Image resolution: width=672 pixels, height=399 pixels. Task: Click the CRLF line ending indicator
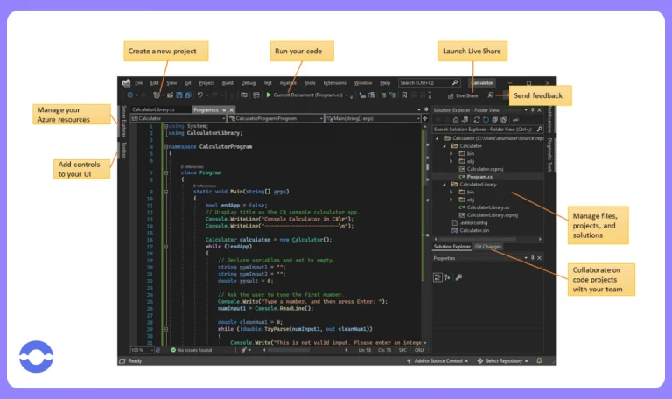(419, 350)
